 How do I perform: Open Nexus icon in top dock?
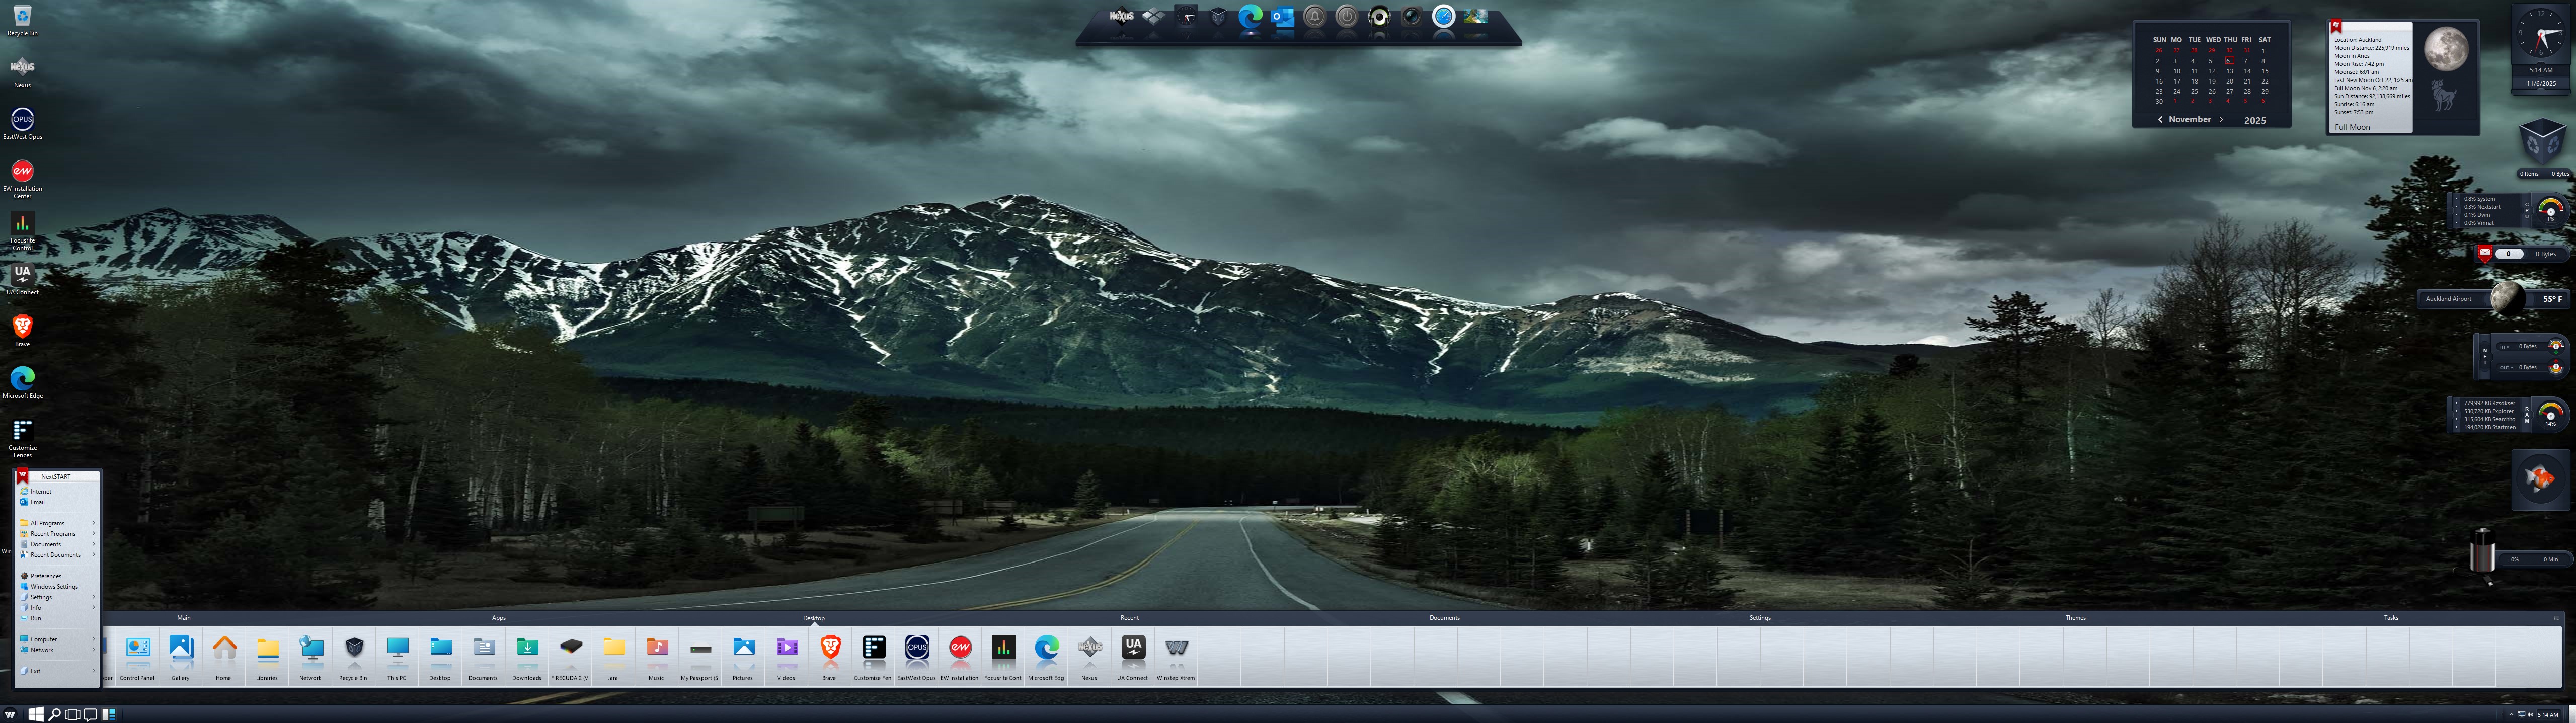[x=1121, y=16]
